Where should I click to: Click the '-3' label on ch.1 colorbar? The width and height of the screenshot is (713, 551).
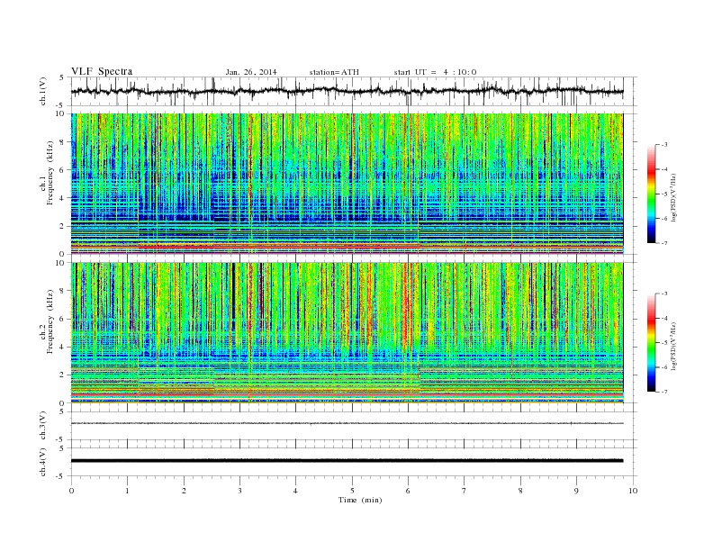(664, 145)
